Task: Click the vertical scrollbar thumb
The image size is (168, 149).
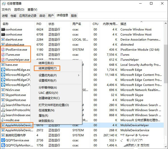Action: (x=166, y=64)
